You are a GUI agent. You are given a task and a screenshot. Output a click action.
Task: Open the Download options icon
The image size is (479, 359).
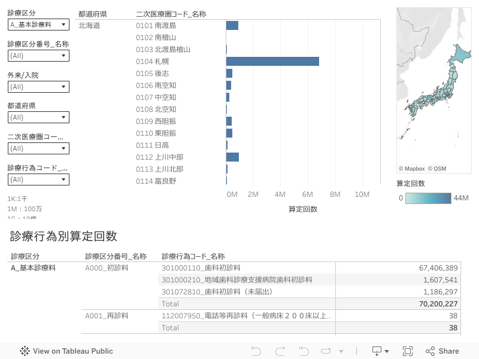pyautogui.click(x=380, y=351)
